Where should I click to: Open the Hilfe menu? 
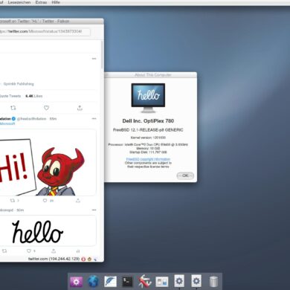pos(56,2)
